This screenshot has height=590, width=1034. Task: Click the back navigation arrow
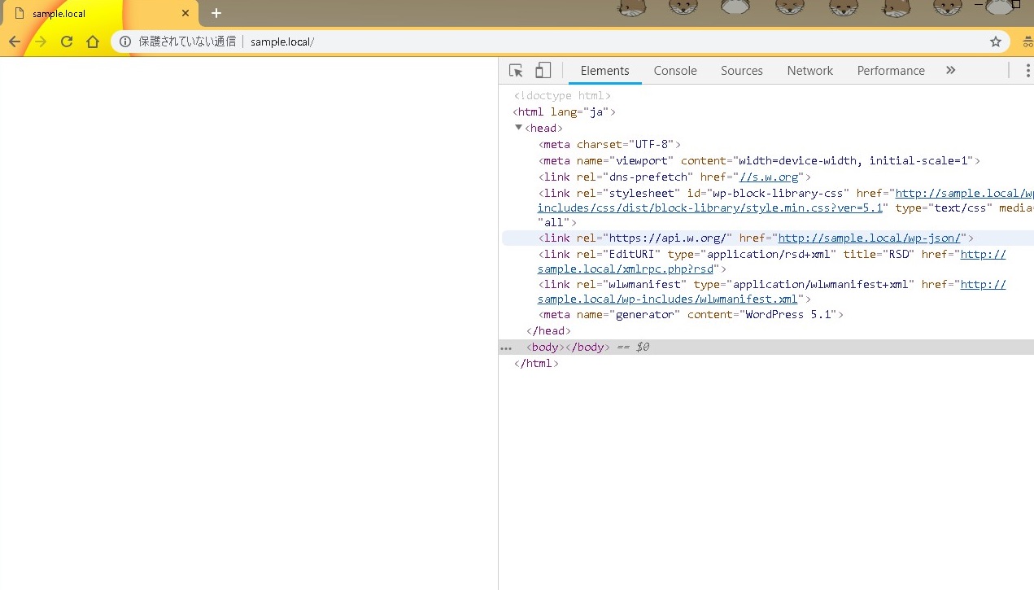pos(14,42)
